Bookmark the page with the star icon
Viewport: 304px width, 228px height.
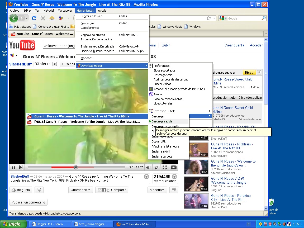tap(209, 18)
